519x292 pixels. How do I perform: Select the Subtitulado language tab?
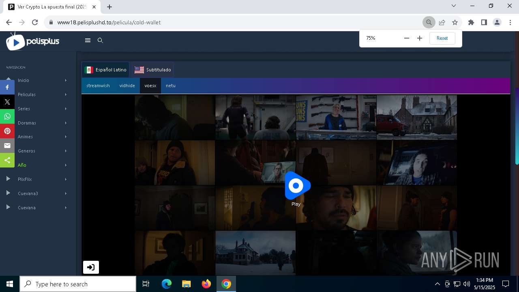click(x=152, y=70)
